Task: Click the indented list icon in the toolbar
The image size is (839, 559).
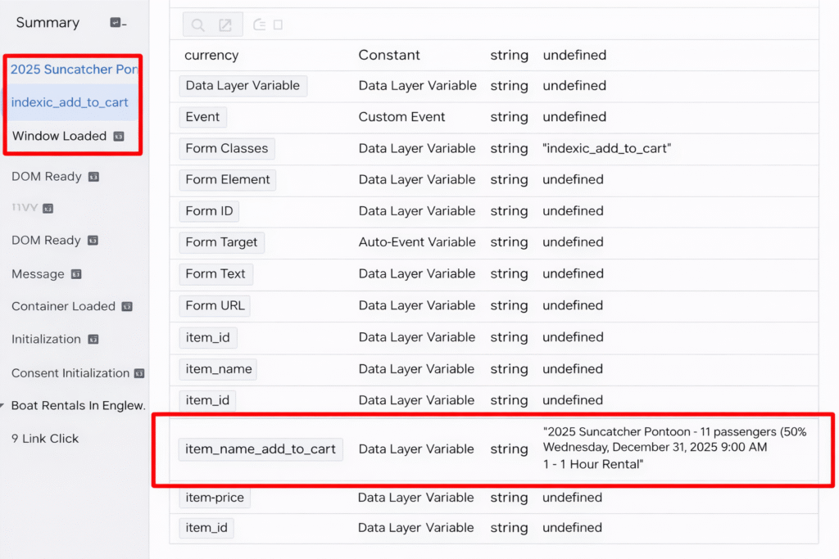Action: click(x=259, y=25)
